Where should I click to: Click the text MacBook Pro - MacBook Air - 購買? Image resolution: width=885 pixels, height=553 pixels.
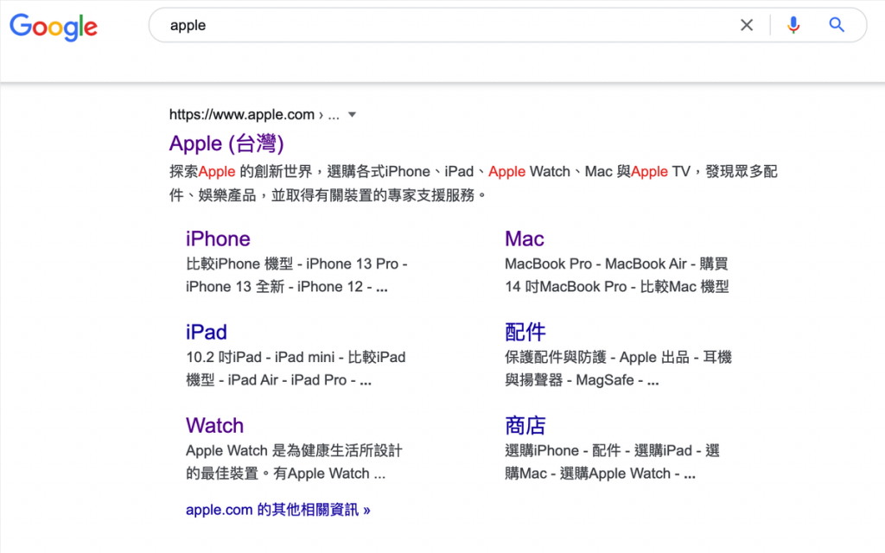click(x=616, y=264)
